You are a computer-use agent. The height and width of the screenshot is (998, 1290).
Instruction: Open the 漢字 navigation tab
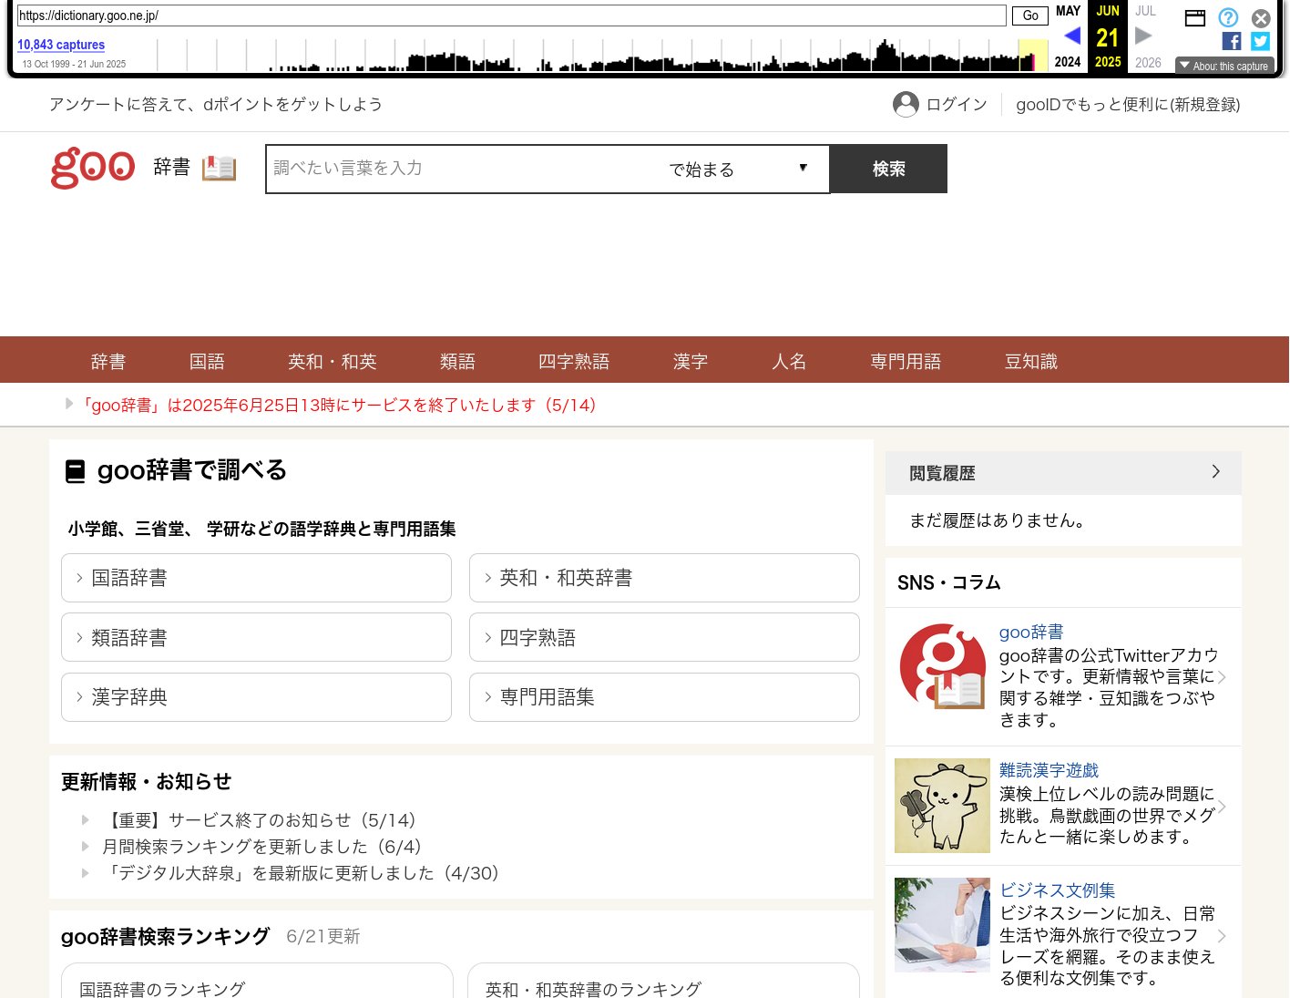691,361
